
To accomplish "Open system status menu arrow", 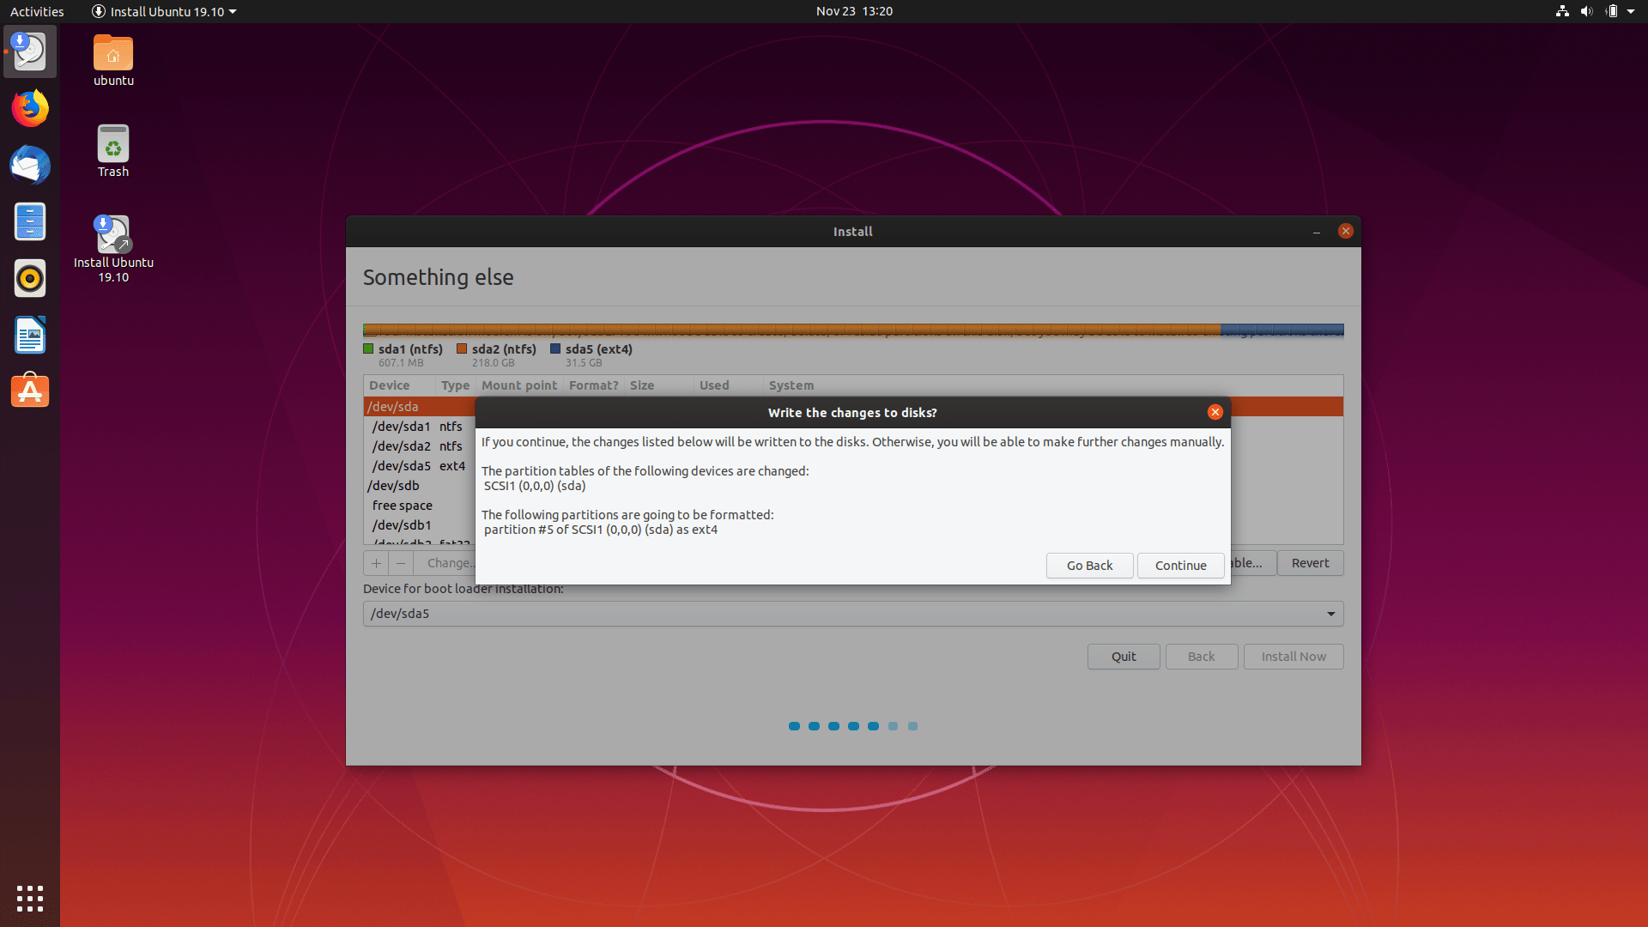I will click(1631, 11).
